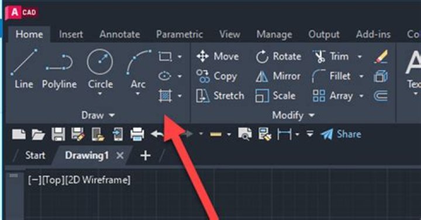Activate the Mirror command
The image size is (421, 220).
(x=278, y=76)
